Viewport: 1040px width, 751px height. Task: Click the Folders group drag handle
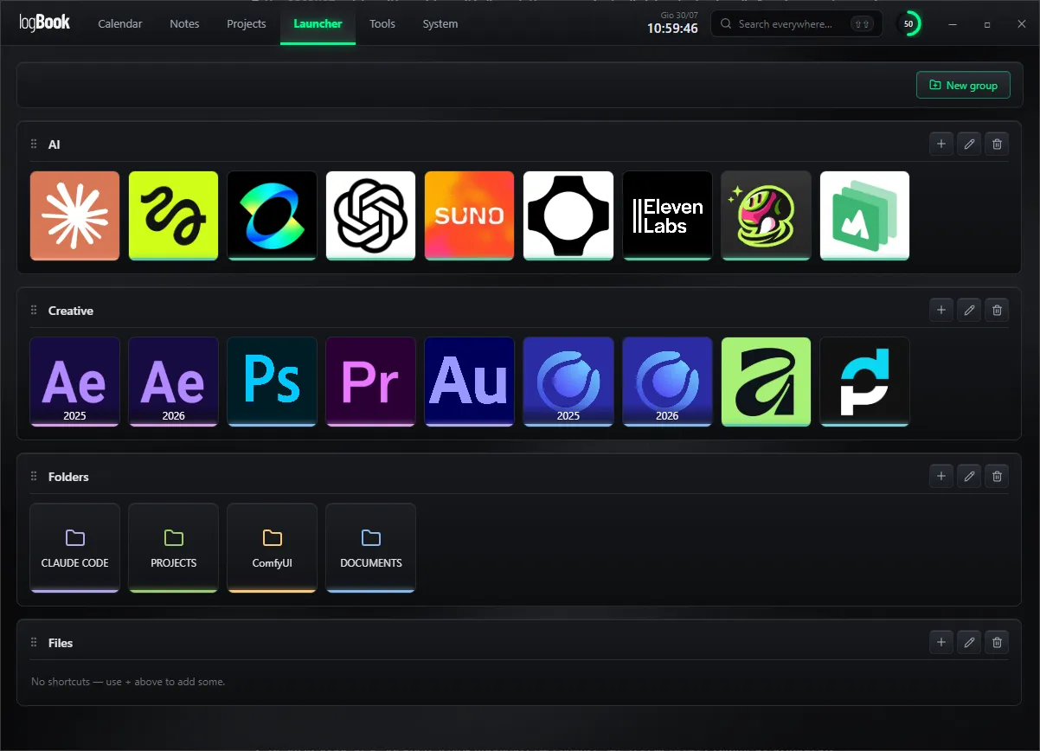[x=34, y=477]
